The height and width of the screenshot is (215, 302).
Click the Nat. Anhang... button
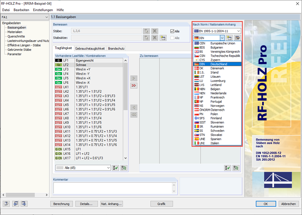point(112,204)
